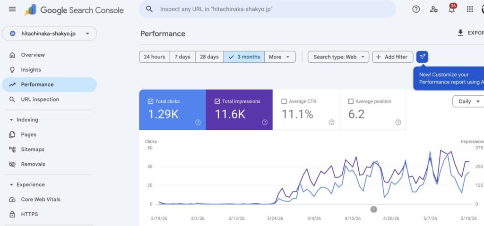Click the search magnifier icon in URL bar
Image resolution: width=484 pixels, height=226 pixels.
click(x=149, y=9)
